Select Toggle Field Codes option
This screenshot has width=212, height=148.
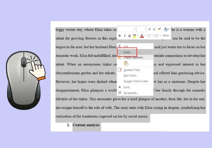[135, 81]
